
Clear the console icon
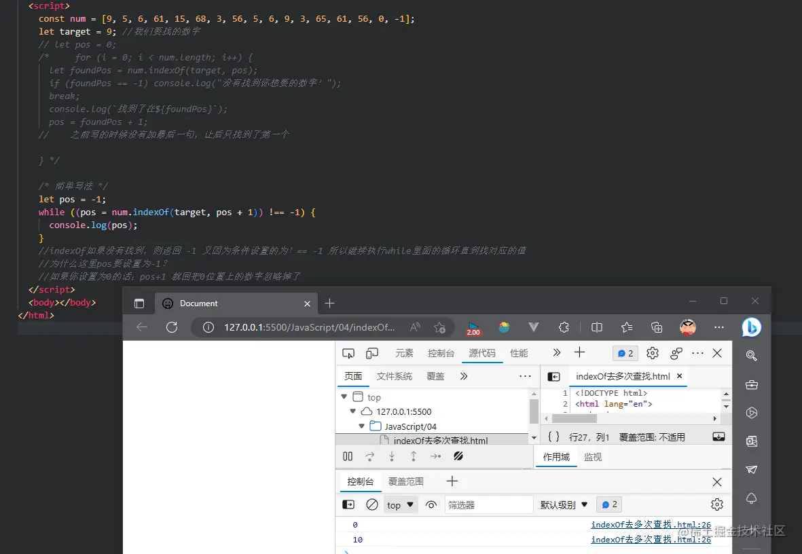tap(372, 505)
